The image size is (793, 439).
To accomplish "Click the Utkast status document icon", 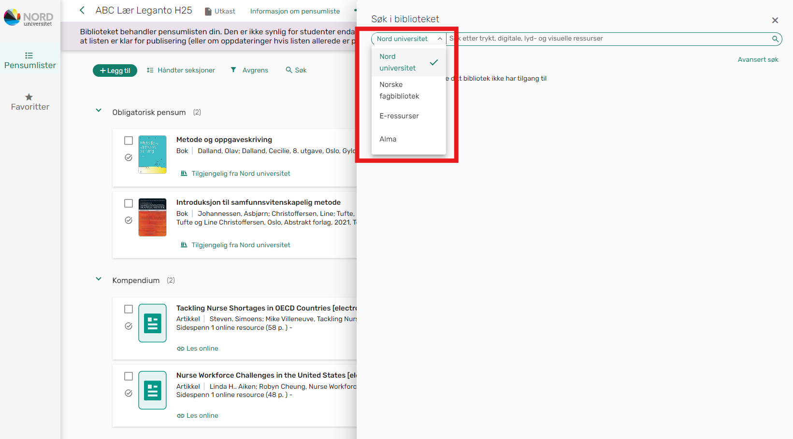I will point(208,11).
